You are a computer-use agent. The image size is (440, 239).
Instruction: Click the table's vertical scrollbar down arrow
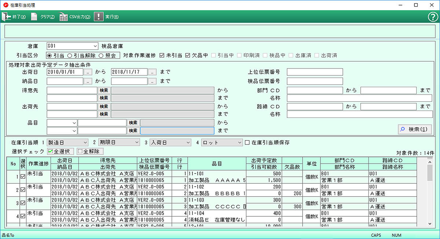tap(430, 223)
